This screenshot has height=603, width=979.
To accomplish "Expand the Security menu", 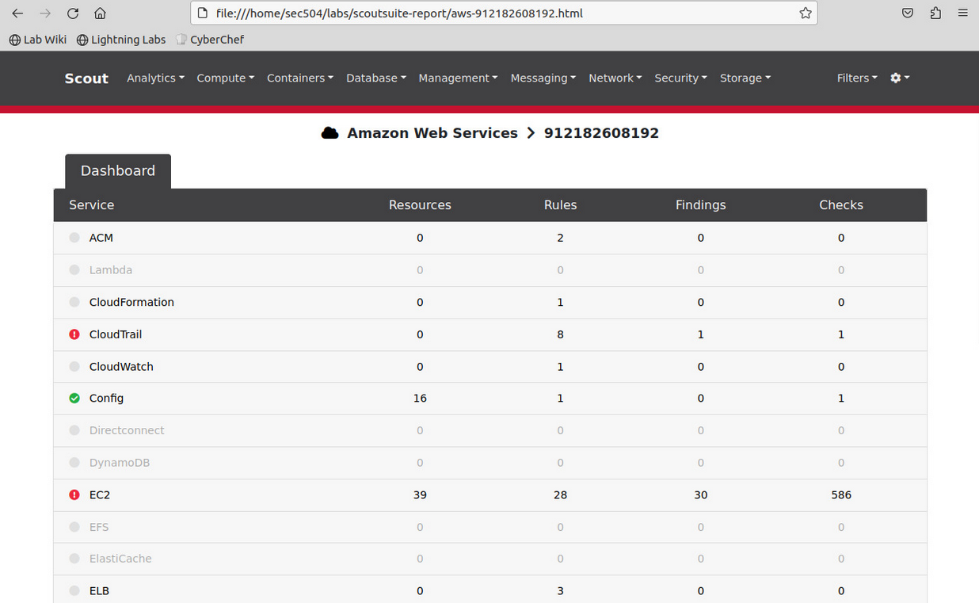I will [681, 78].
